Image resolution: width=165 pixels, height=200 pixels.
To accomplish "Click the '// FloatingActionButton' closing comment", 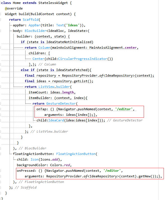I will click(41, 182).
